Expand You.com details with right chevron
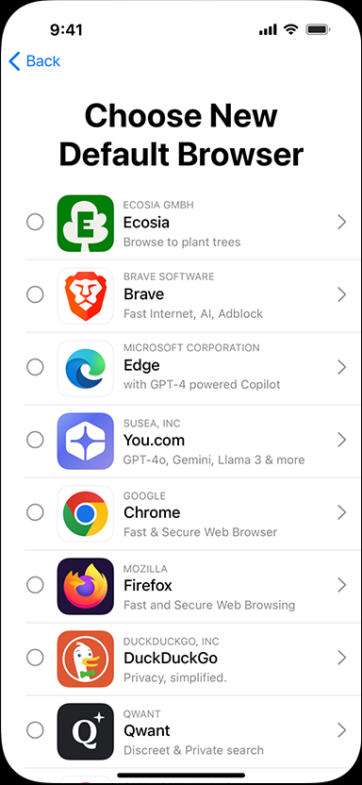 [x=342, y=440]
